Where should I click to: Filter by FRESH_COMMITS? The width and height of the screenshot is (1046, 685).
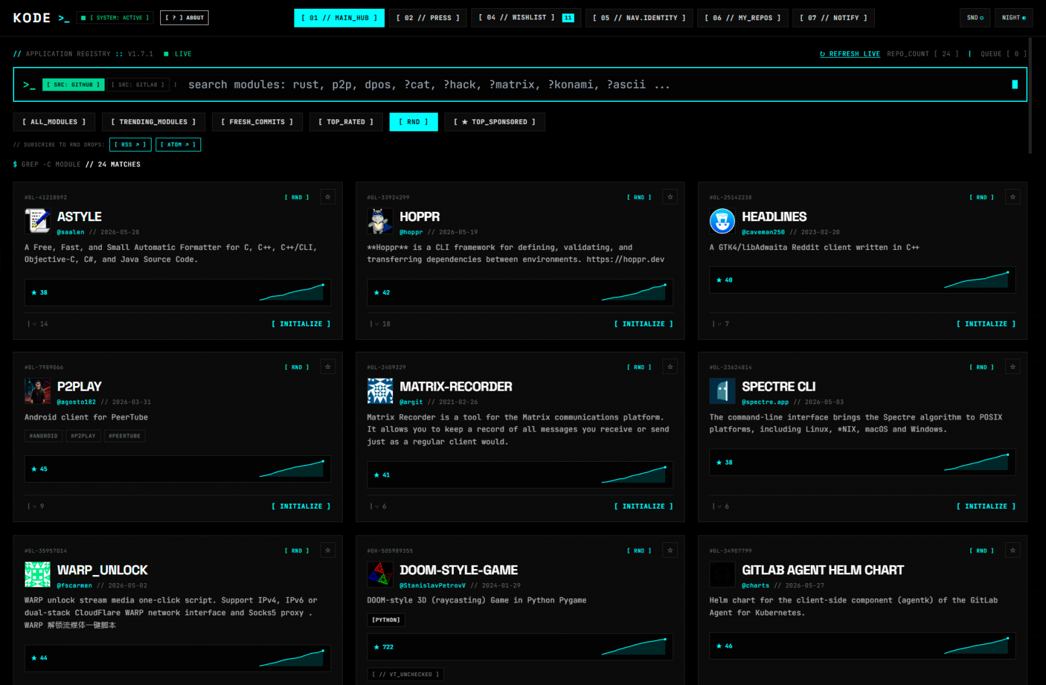click(257, 122)
